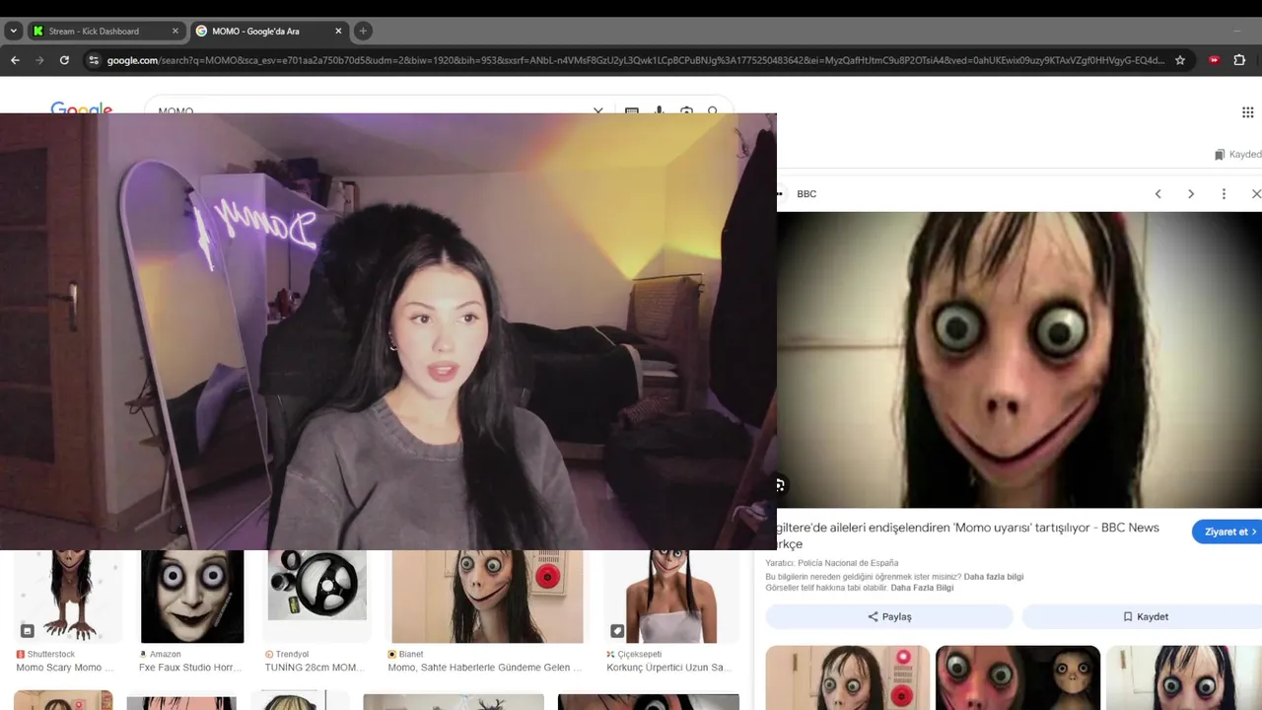Image resolution: width=1262 pixels, height=710 pixels.
Task: Go forward in browser history
Action: click(x=39, y=60)
